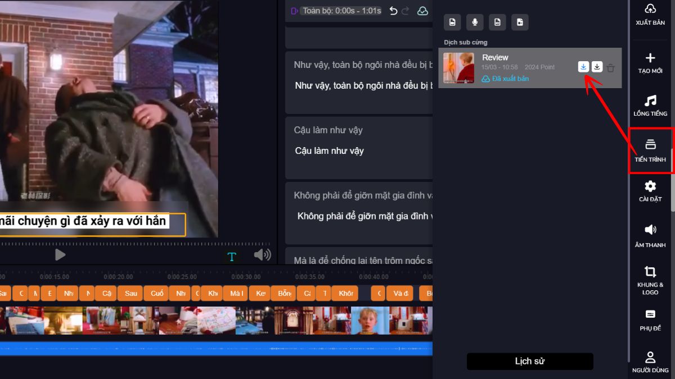Click the 0:00:25.00 mark on the ruler
The height and width of the screenshot is (379, 675).
(x=182, y=277)
